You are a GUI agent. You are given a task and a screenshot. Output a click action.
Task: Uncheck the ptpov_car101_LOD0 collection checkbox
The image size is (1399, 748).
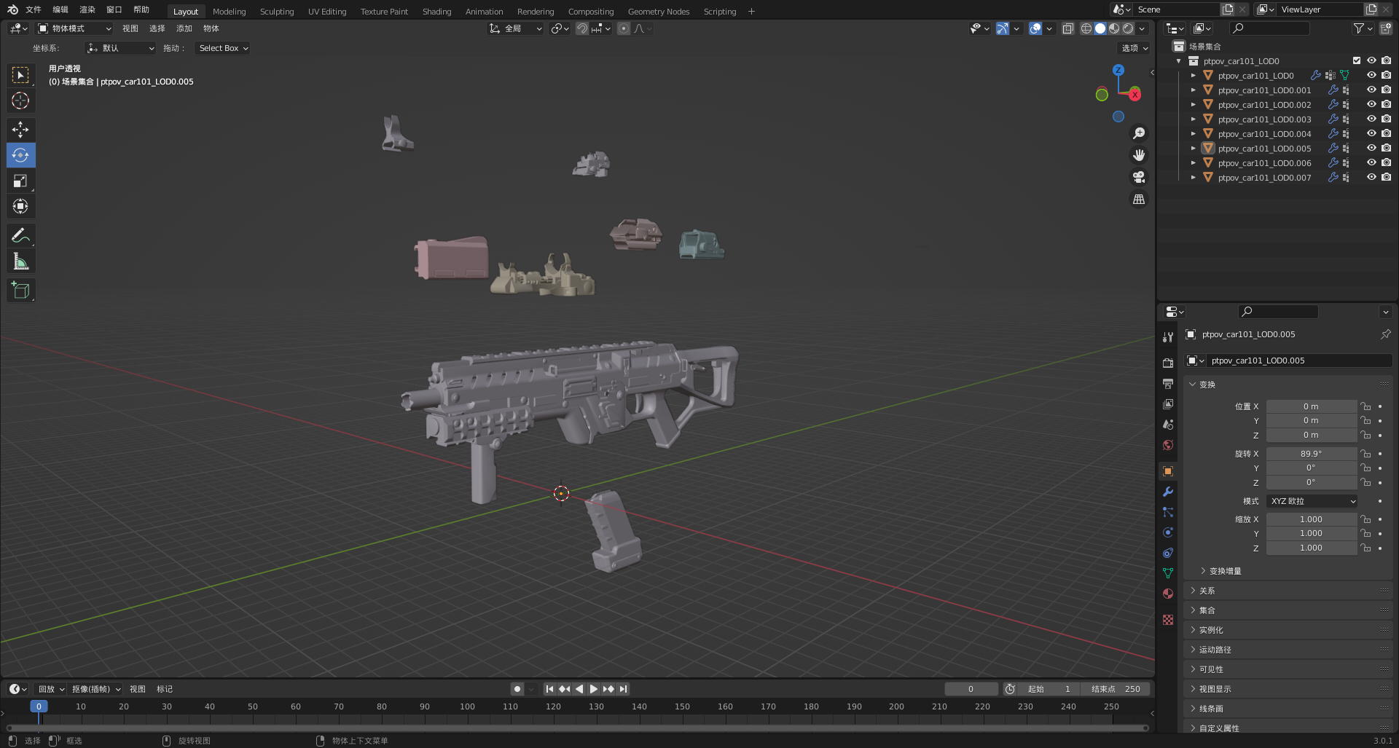click(1356, 60)
